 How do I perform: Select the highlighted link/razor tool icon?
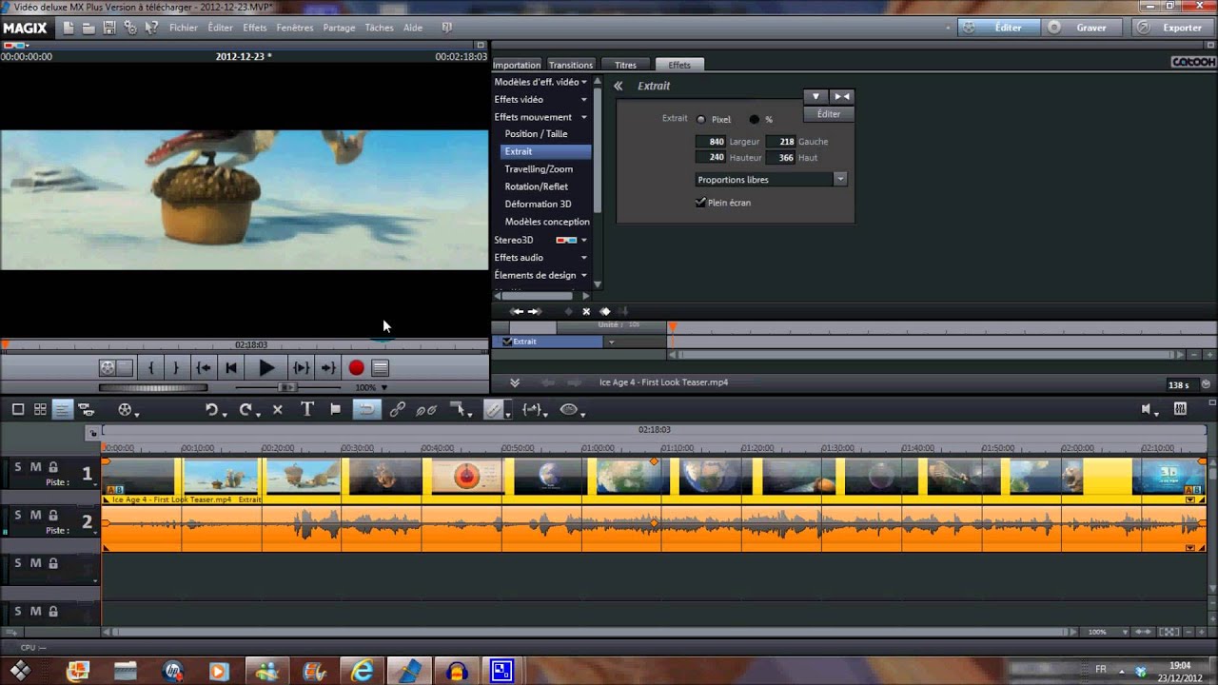coord(494,409)
